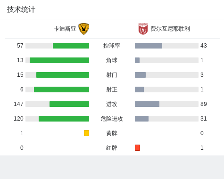The height and width of the screenshot is (179, 224).
Task: Click the 危险进攻 stat label
Action: tap(112, 119)
